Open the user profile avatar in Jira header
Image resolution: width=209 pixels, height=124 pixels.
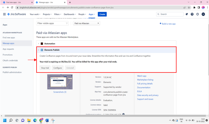[x=203, y=14]
